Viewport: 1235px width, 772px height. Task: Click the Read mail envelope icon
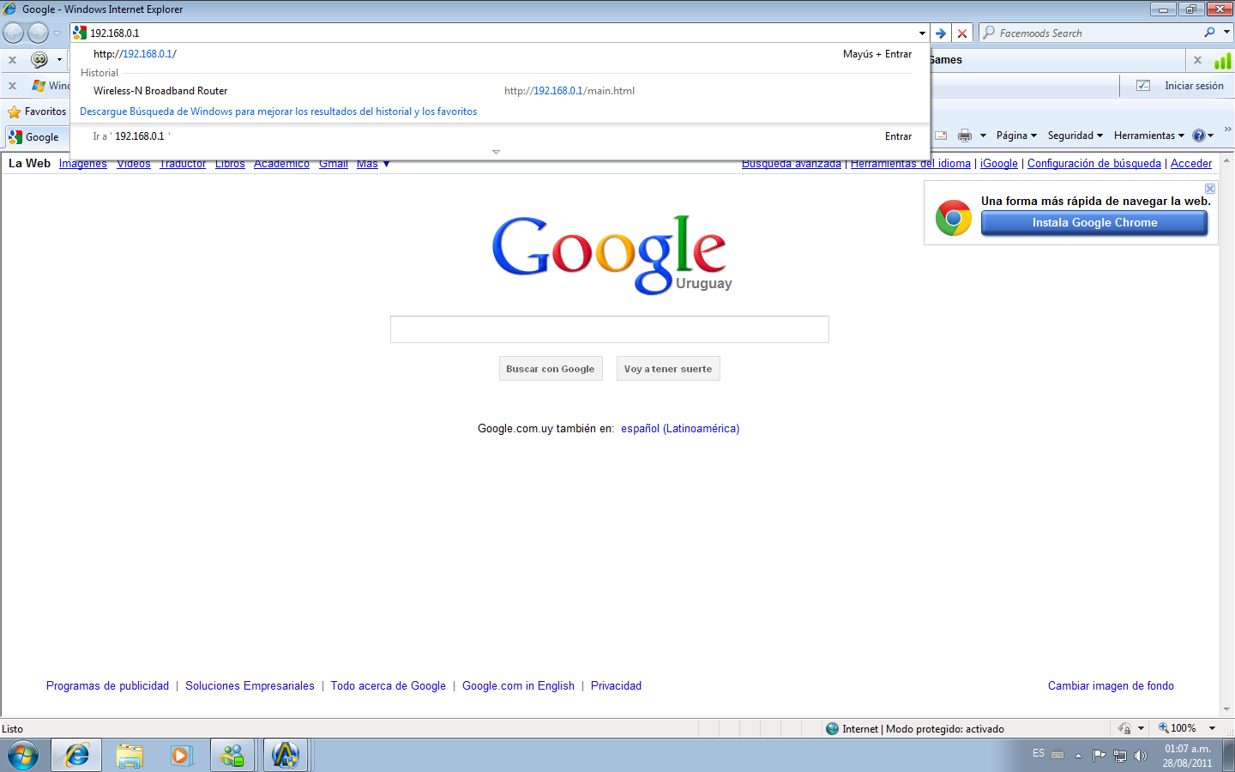[x=941, y=136]
